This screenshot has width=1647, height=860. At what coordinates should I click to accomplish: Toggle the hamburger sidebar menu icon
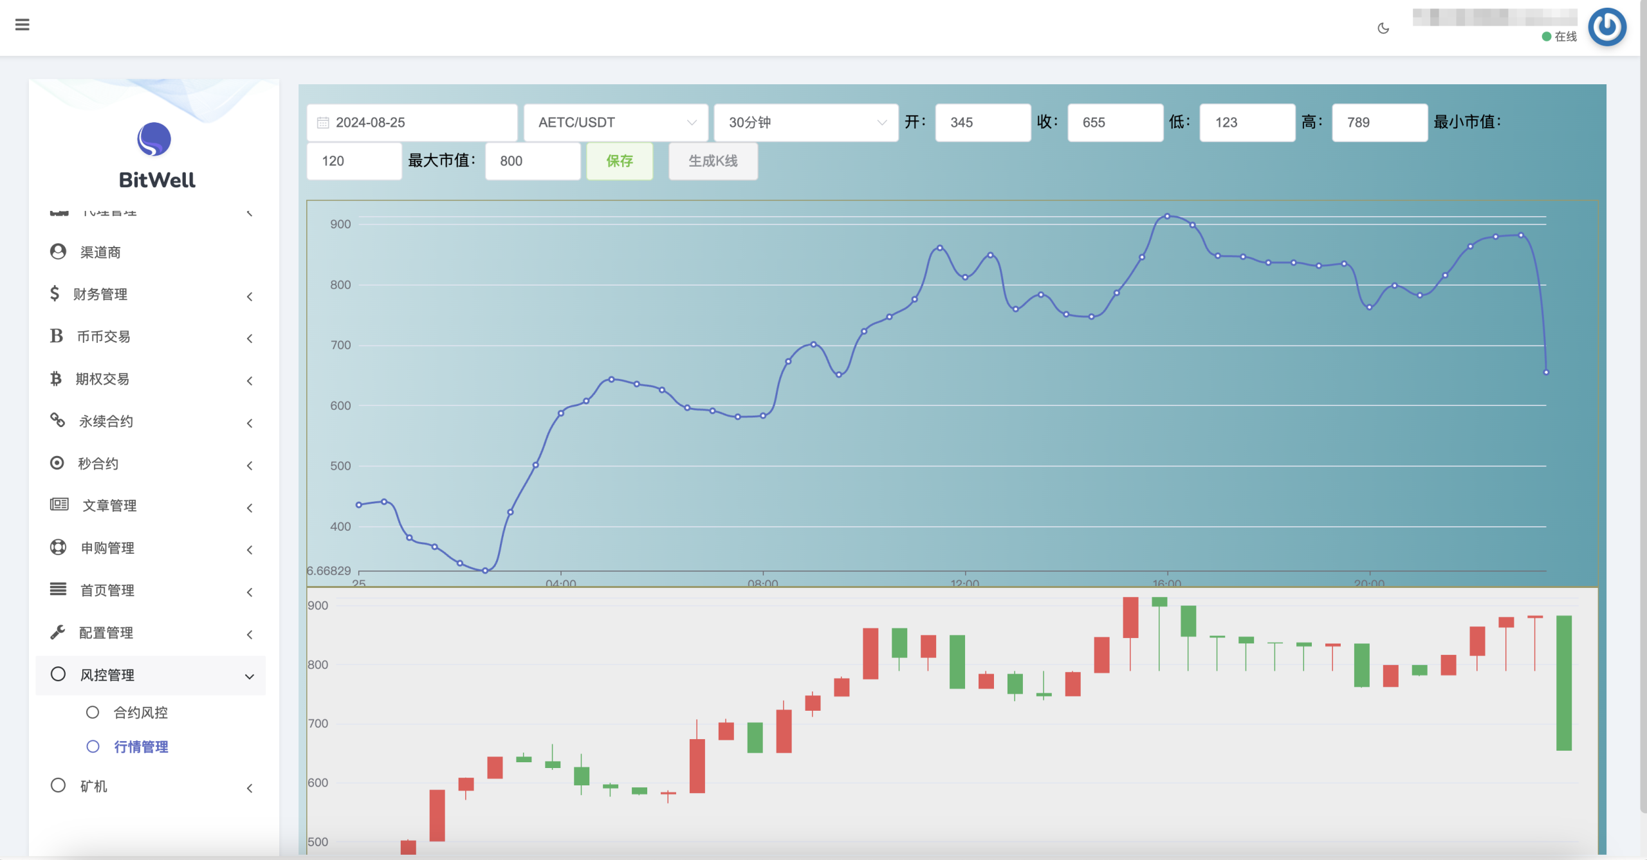23,25
